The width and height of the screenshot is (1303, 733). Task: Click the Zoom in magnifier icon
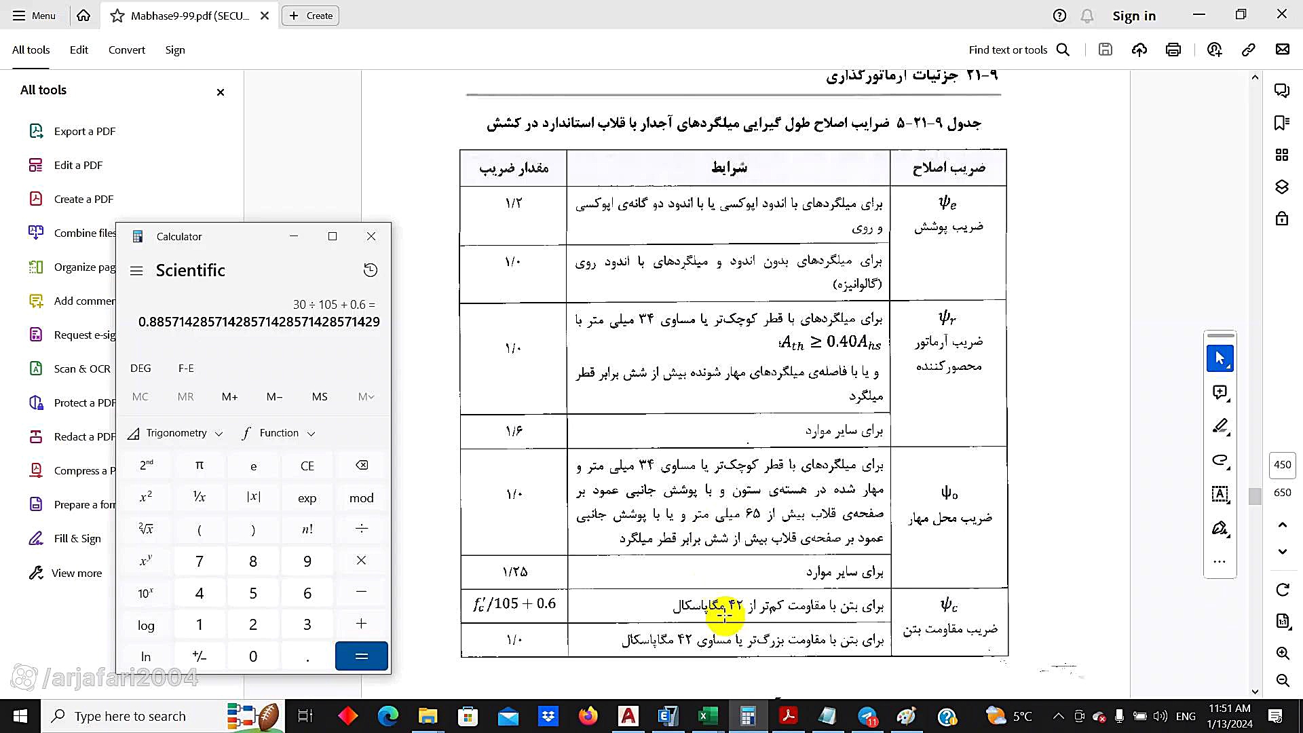[1283, 653]
